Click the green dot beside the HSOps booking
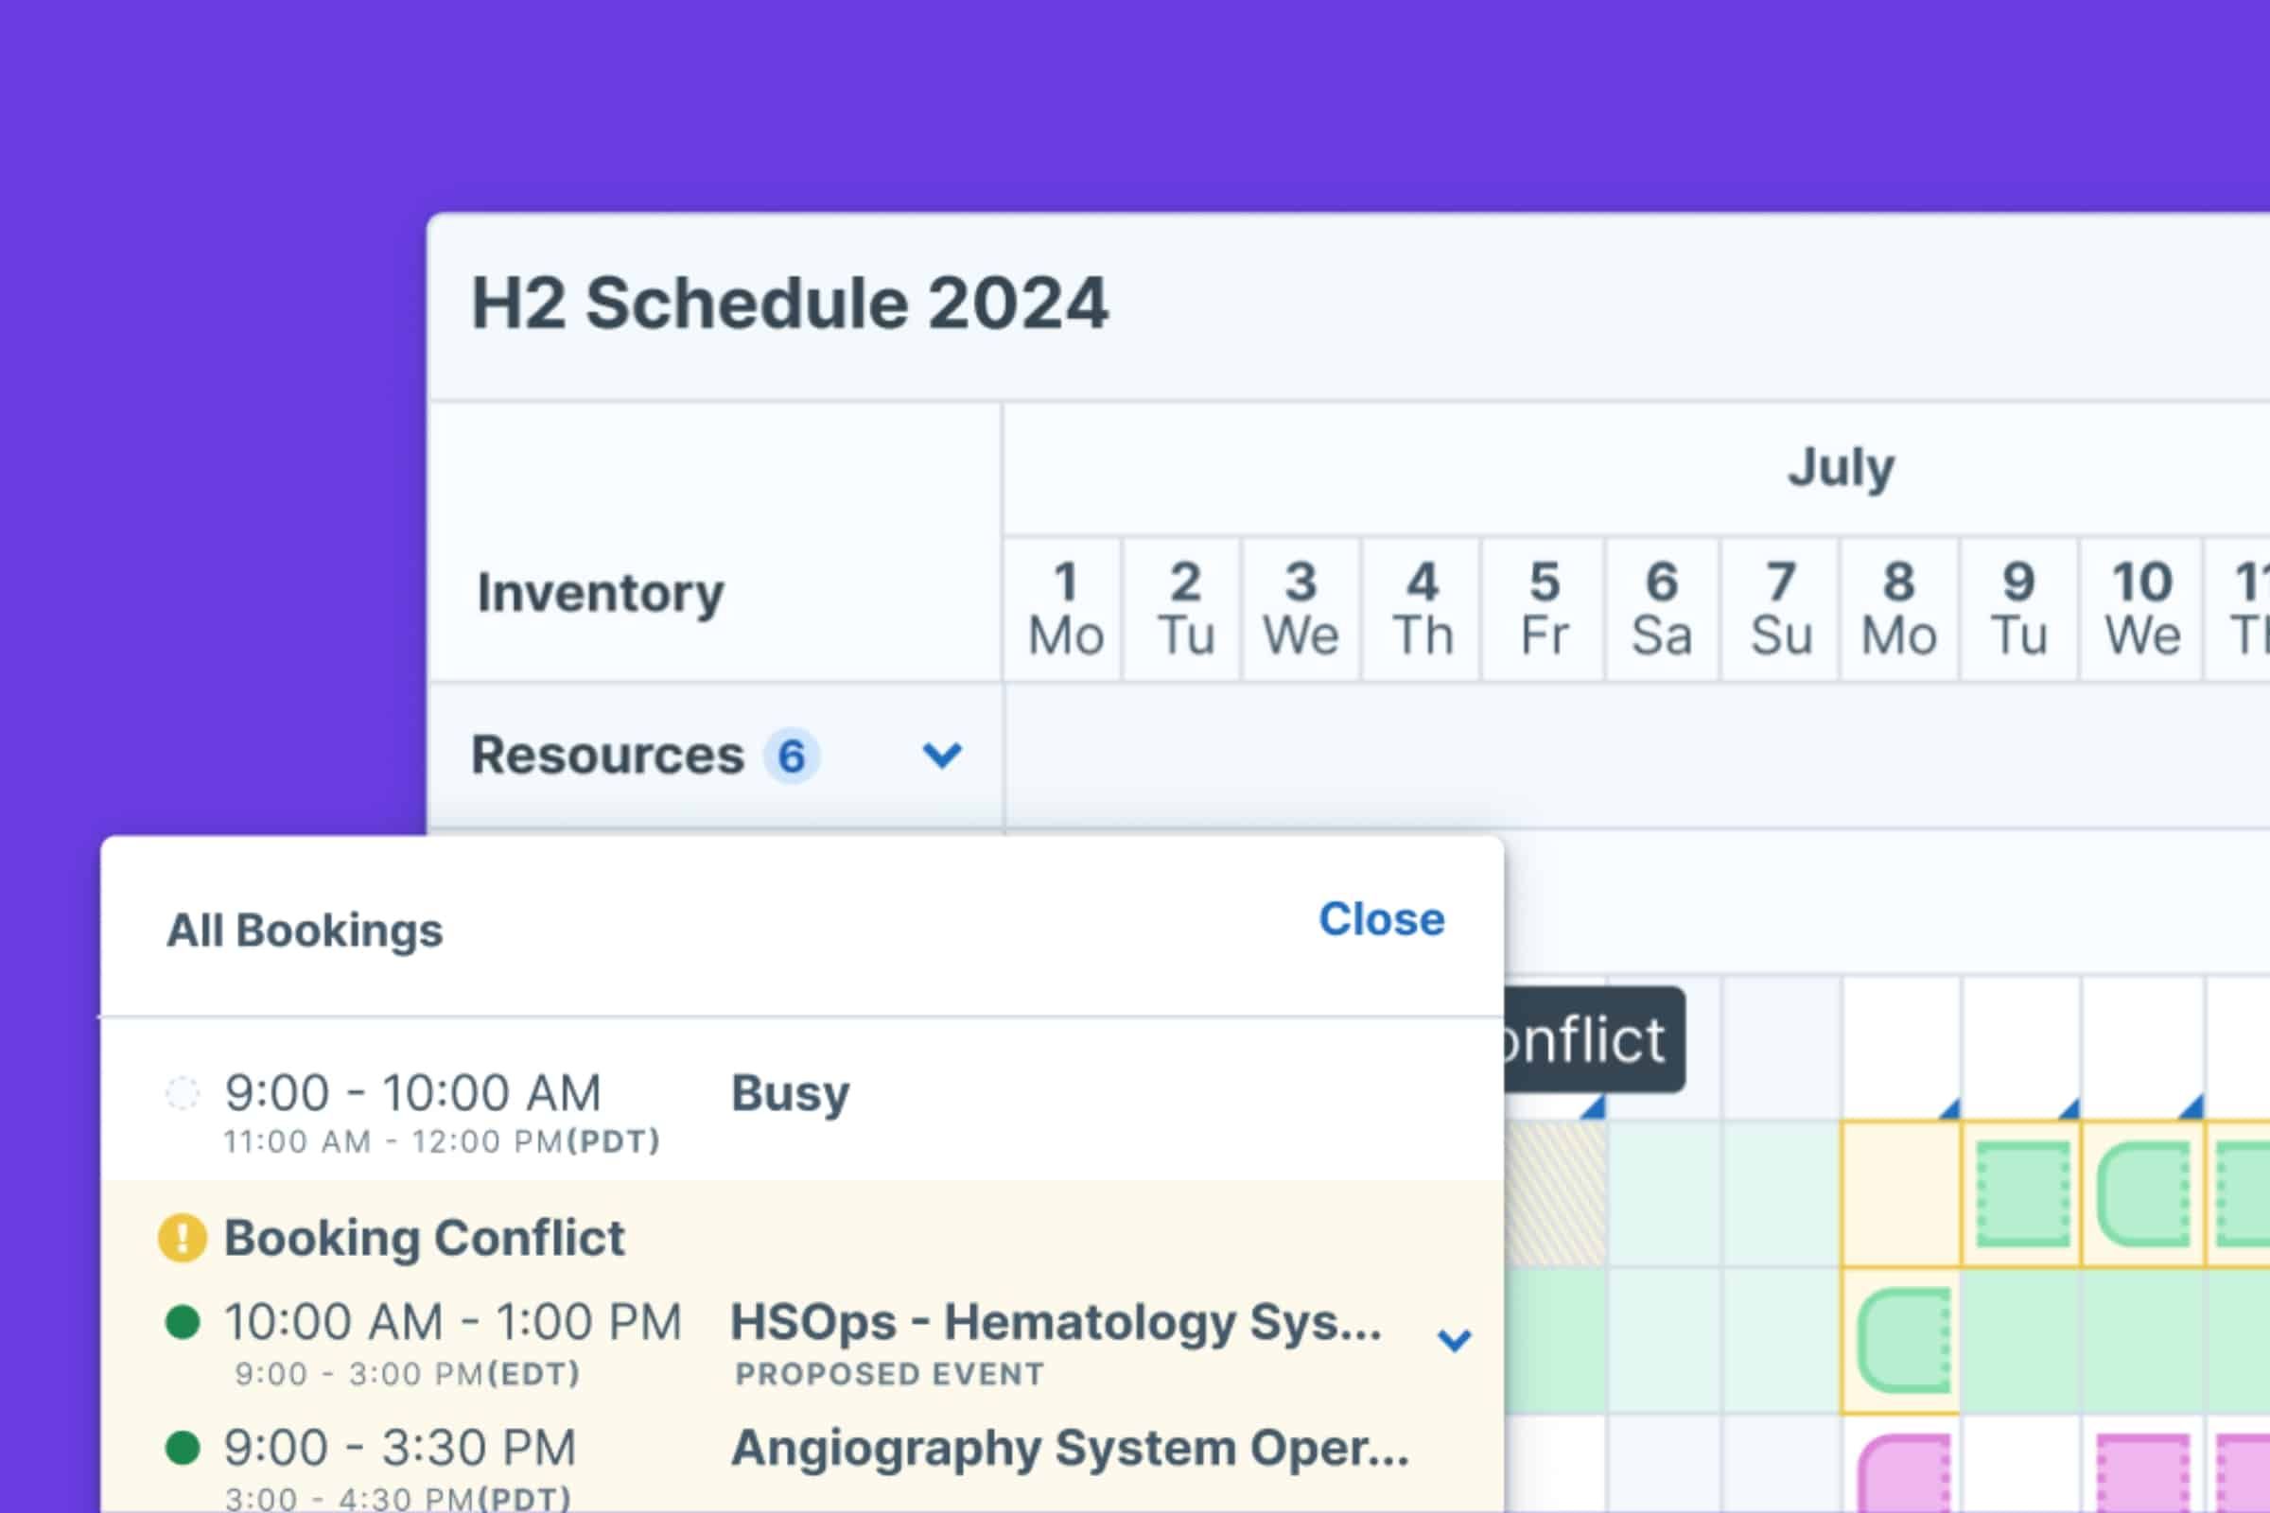The height and width of the screenshot is (1513, 2270). click(x=184, y=1322)
